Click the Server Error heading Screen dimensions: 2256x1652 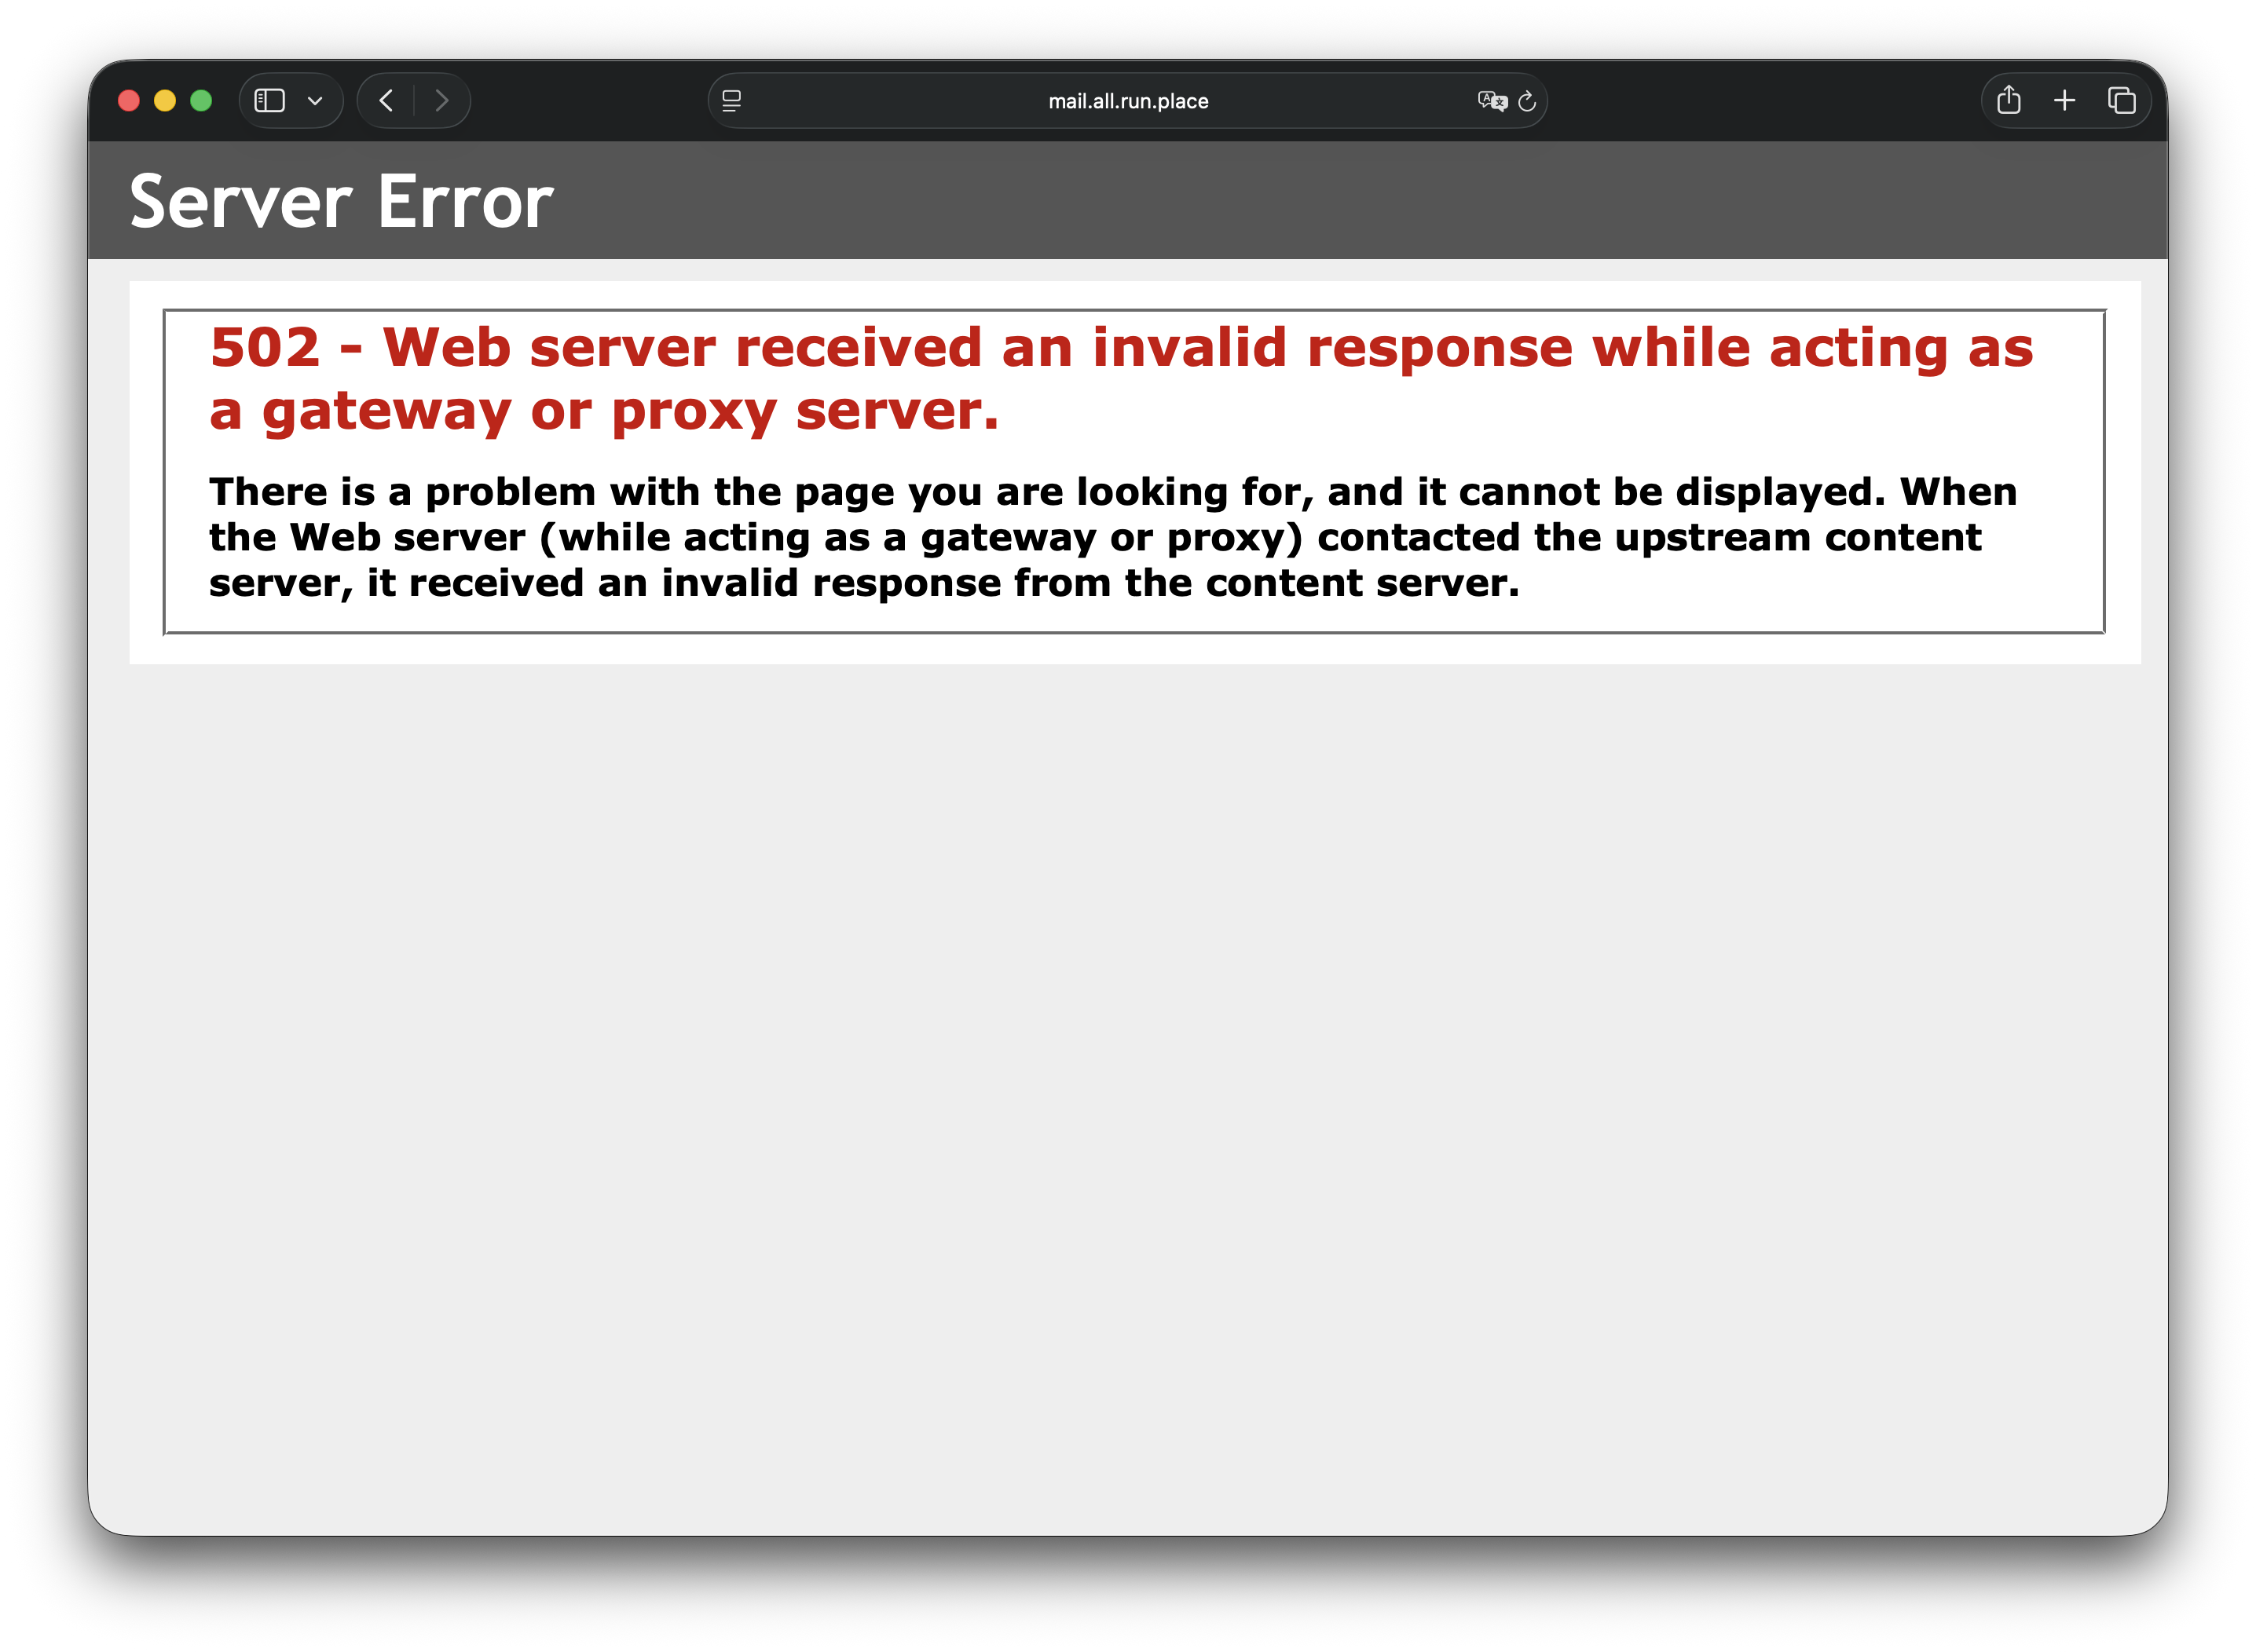(341, 202)
